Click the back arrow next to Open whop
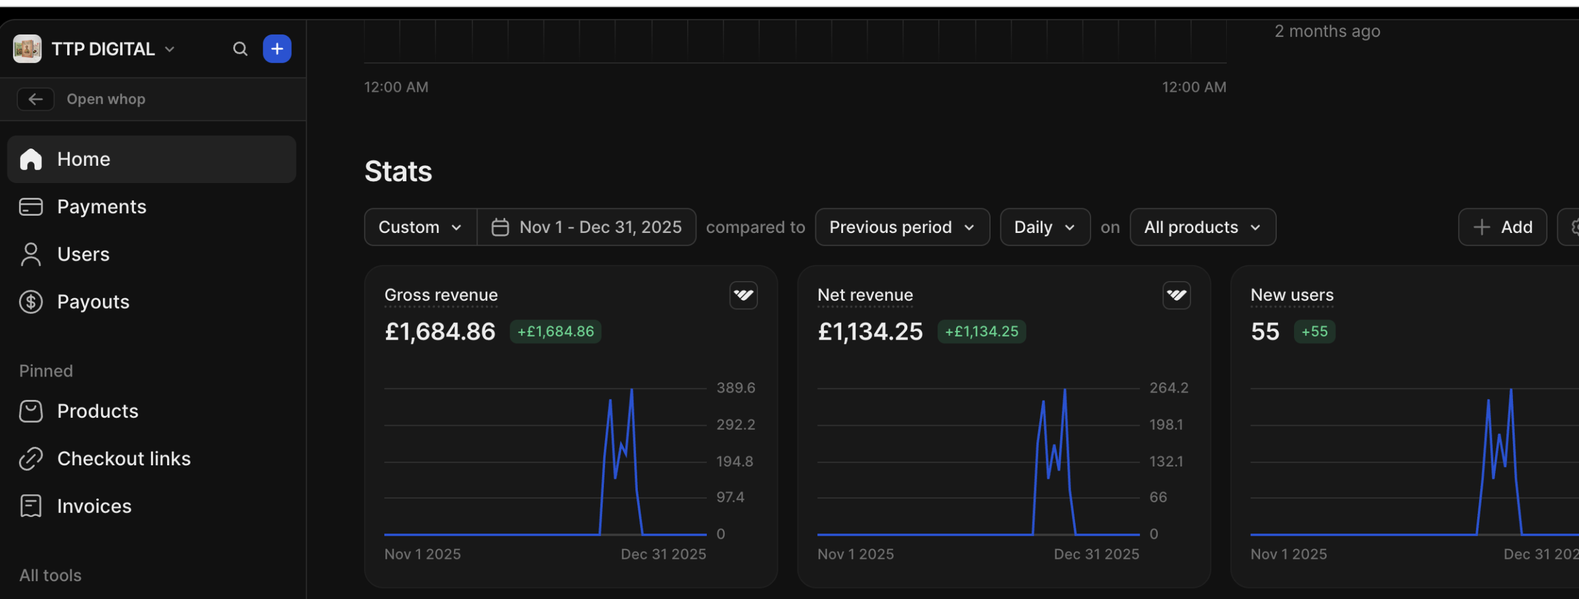 (36, 99)
